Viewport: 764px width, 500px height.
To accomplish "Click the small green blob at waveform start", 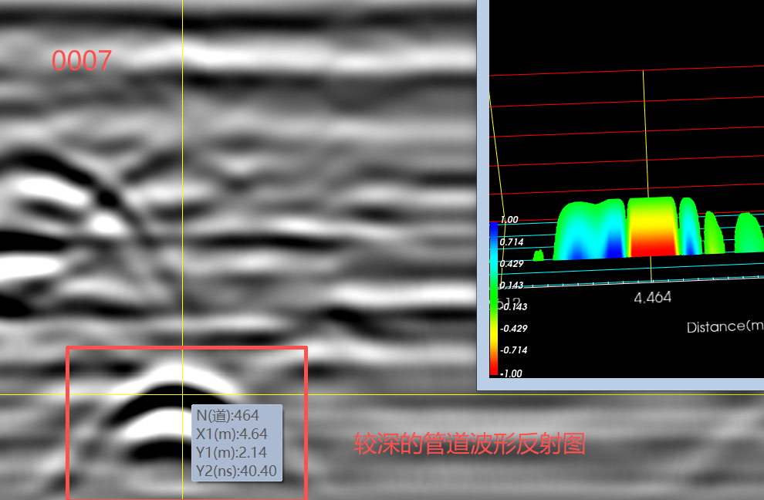I will tap(539, 255).
